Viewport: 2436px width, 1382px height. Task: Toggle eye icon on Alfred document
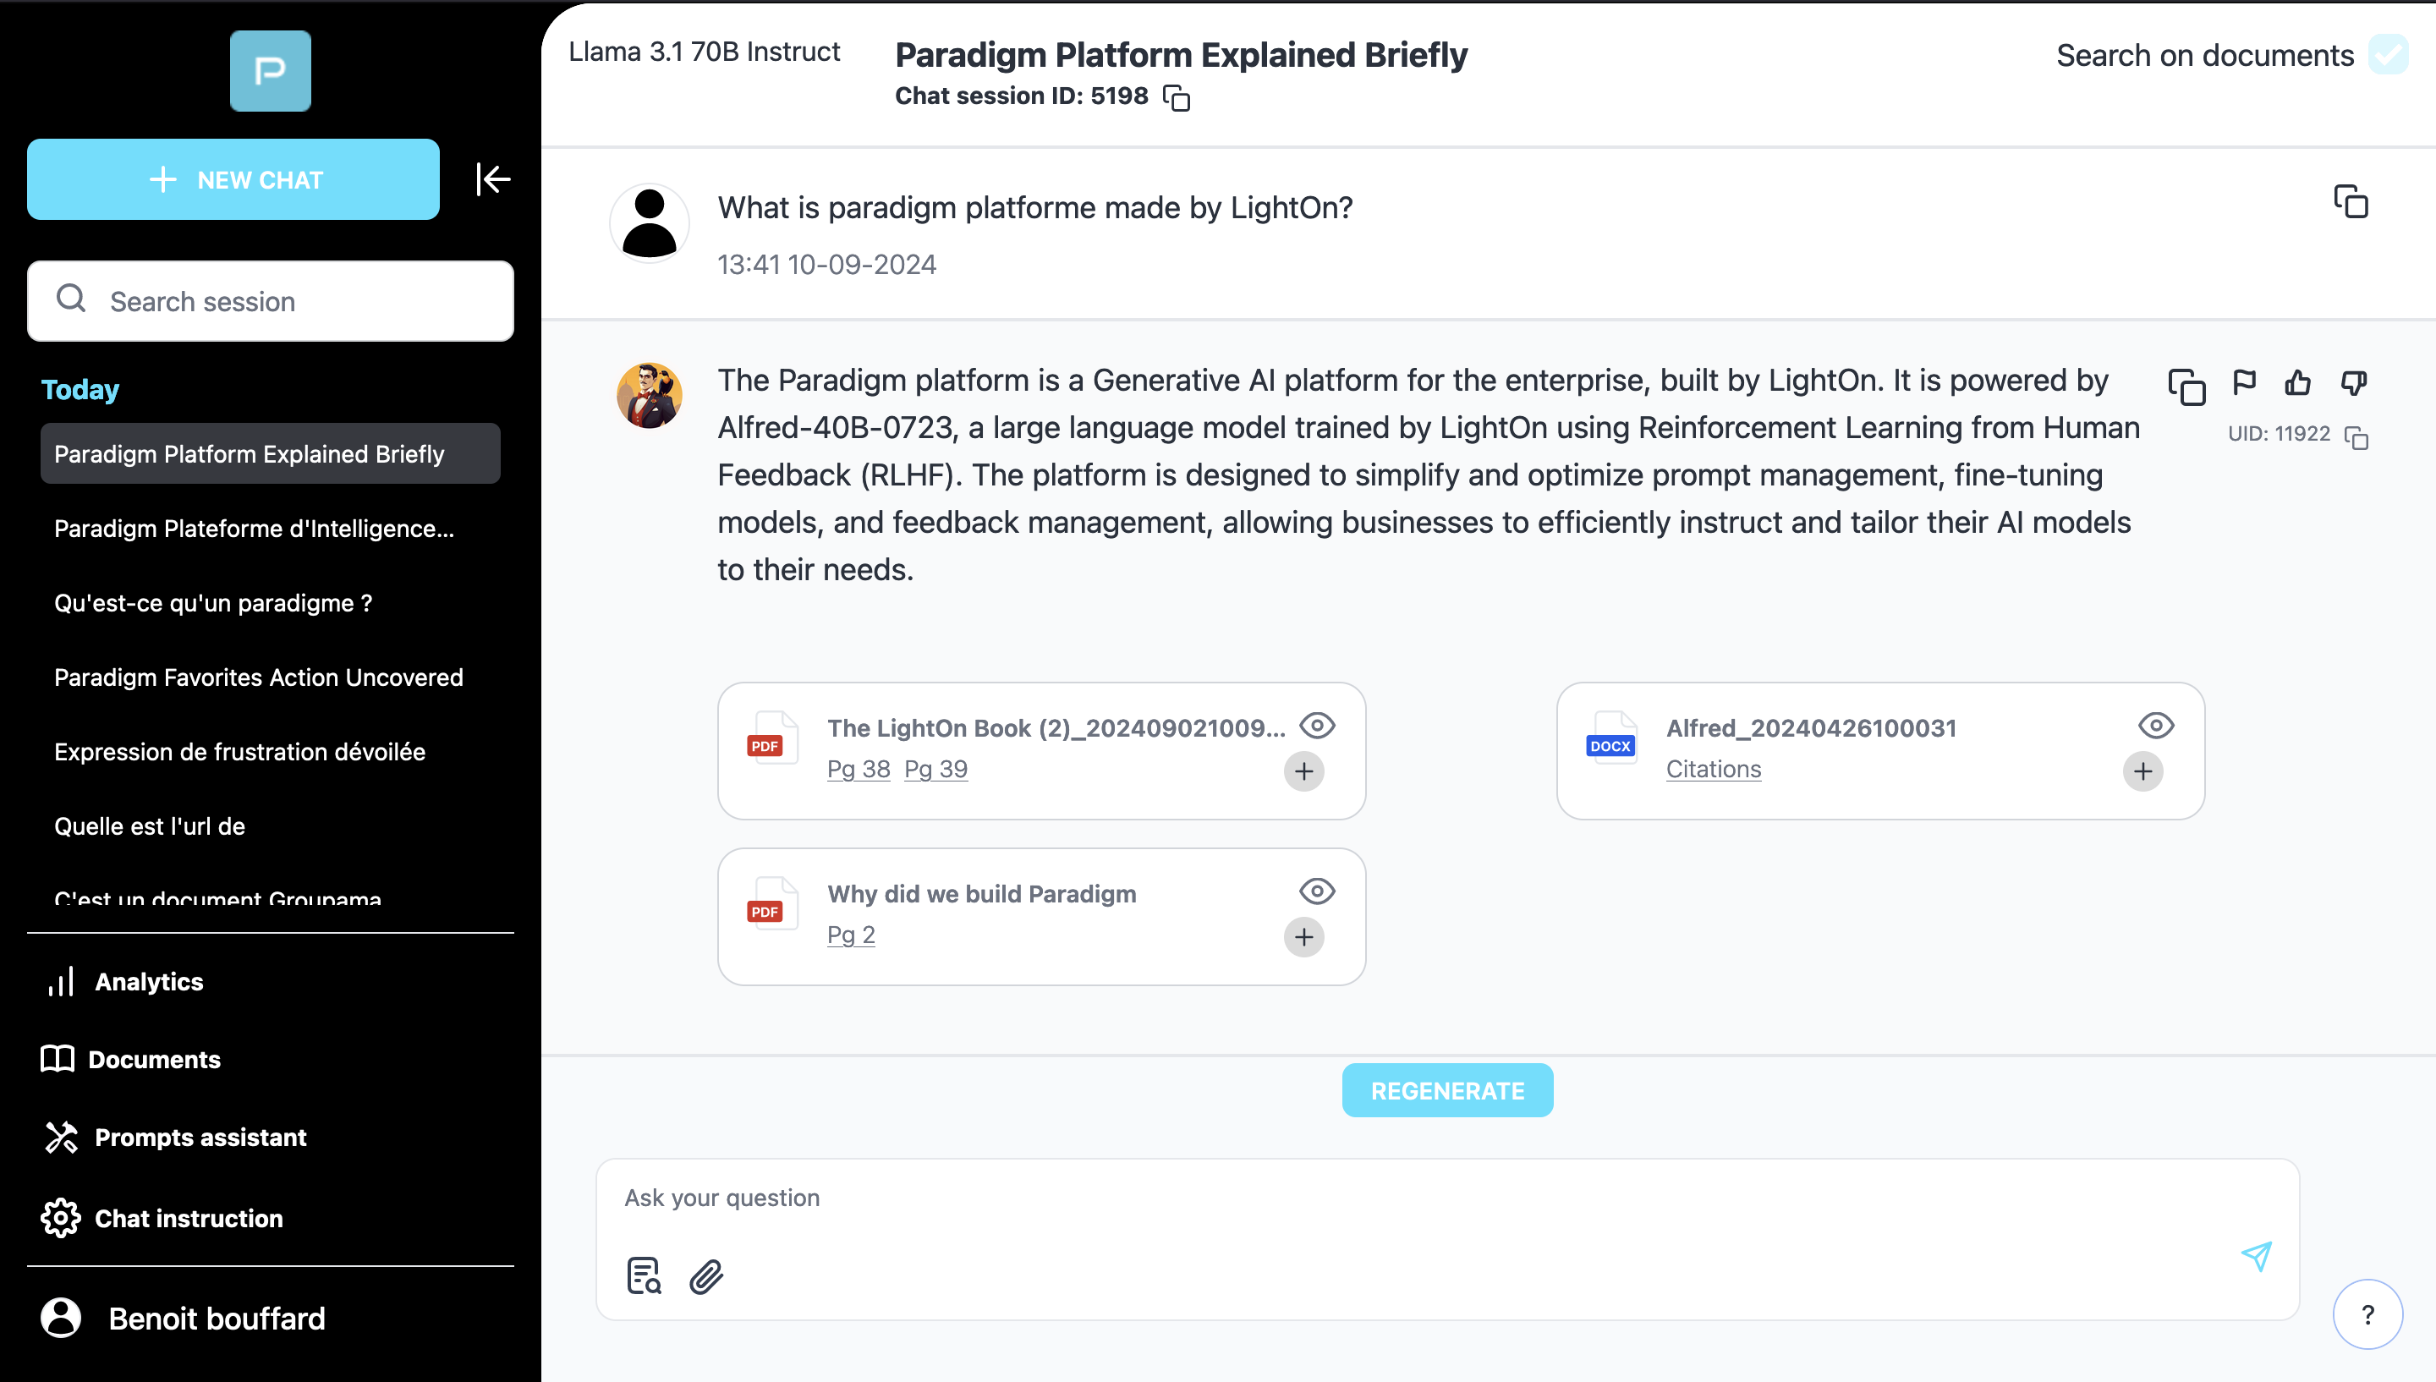point(2155,725)
